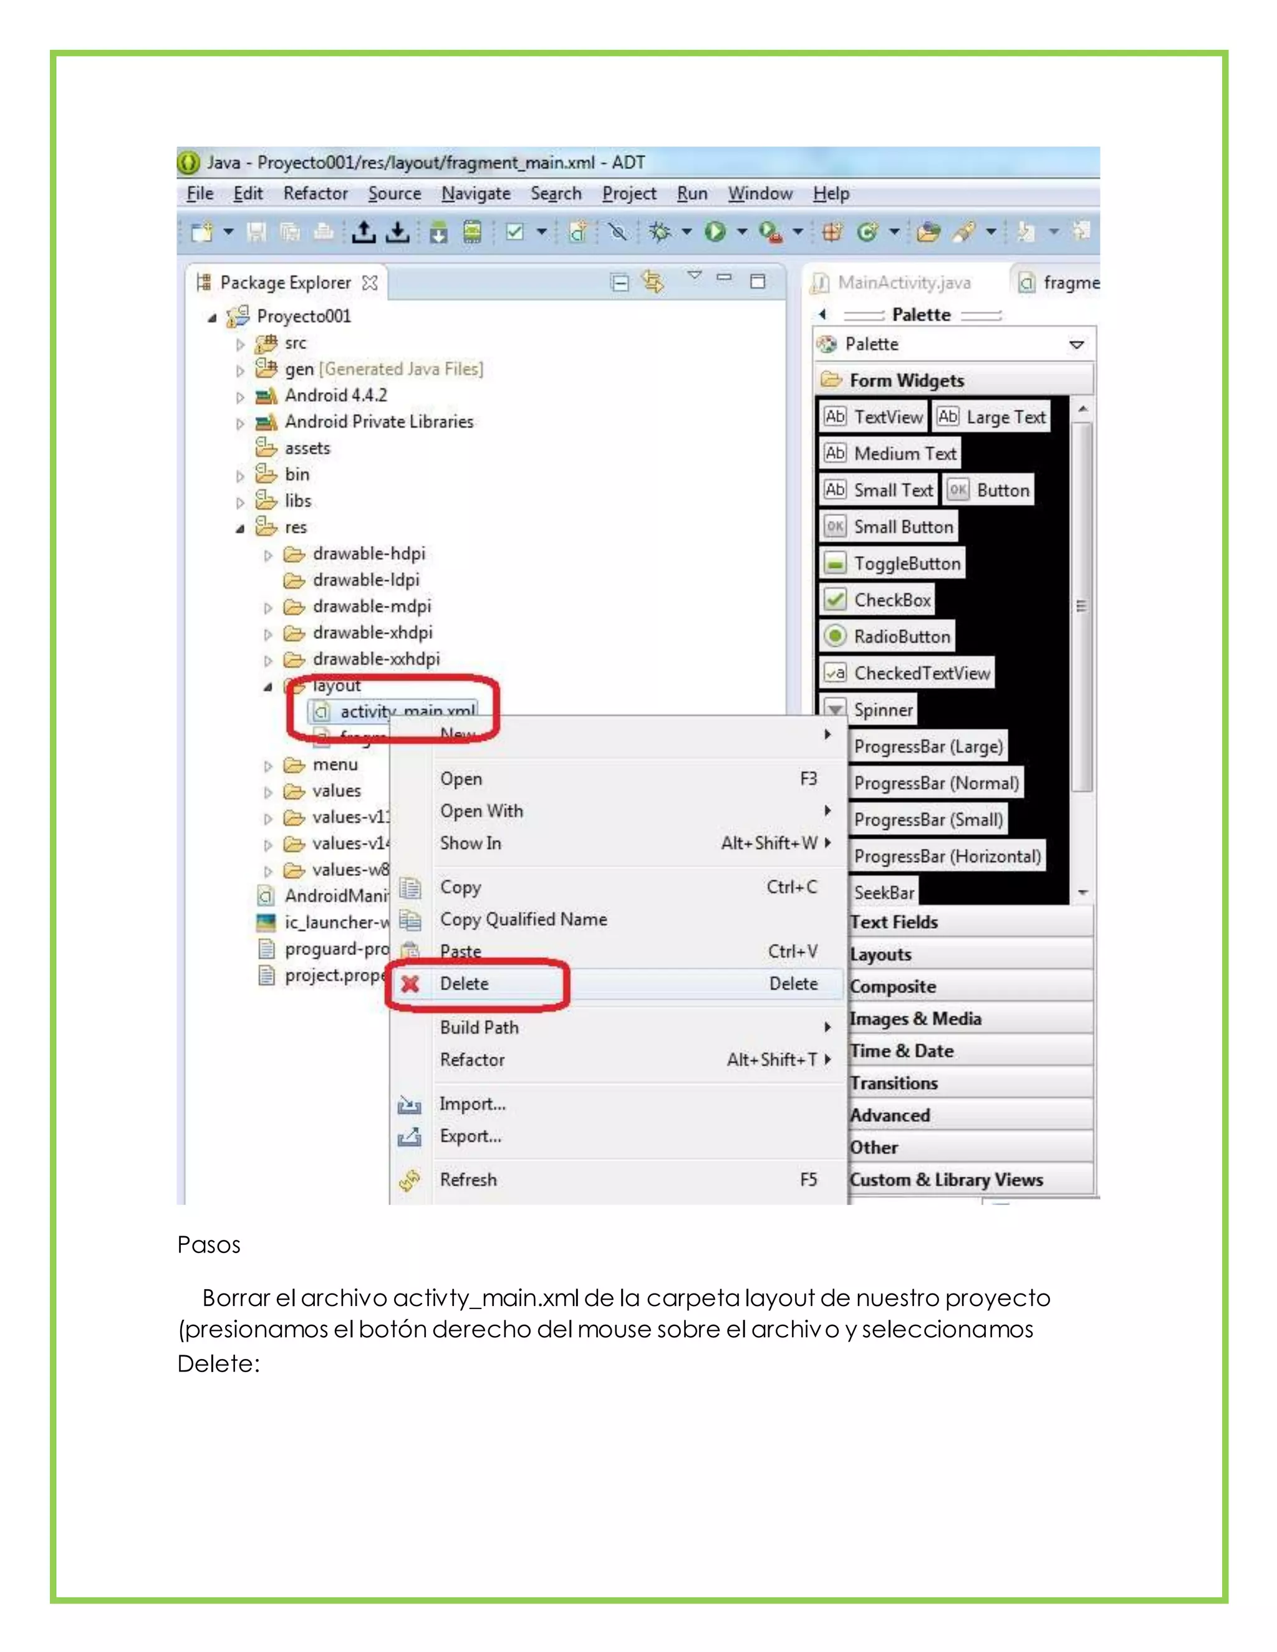
Task: Open the Custom & Library Views section
Action: (x=971, y=1180)
